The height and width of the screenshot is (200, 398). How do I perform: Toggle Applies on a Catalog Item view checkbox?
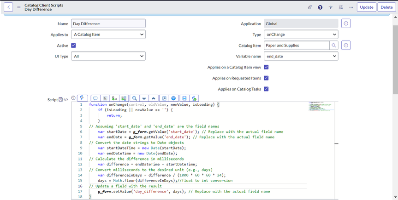click(x=266, y=67)
